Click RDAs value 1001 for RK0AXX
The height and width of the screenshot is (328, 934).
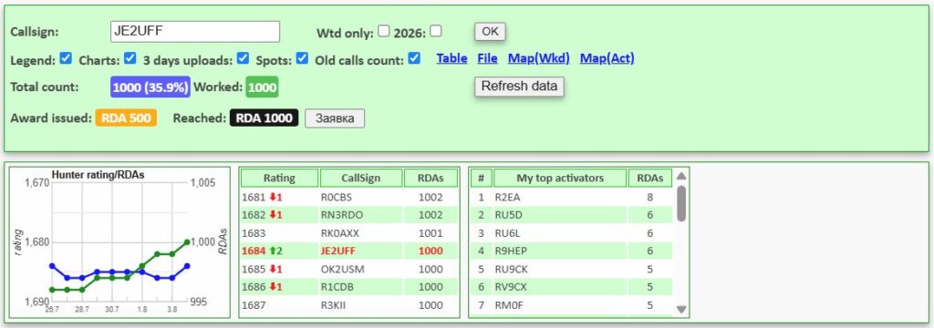click(431, 233)
